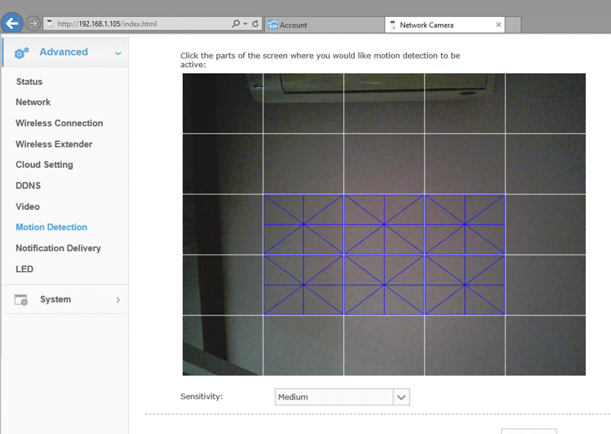Image resolution: width=611 pixels, height=434 pixels.
Task: Switch to the Account browser tab
Action: click(x=325, y=25)
